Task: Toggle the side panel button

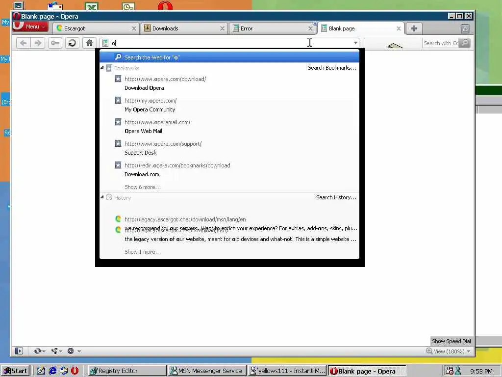Action: 19,351
